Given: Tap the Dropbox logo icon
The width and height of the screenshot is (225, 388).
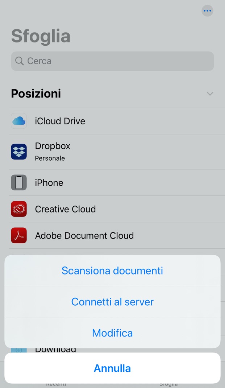Looking at the screenshot, I should pyautogui.click(x=19, y=152).
